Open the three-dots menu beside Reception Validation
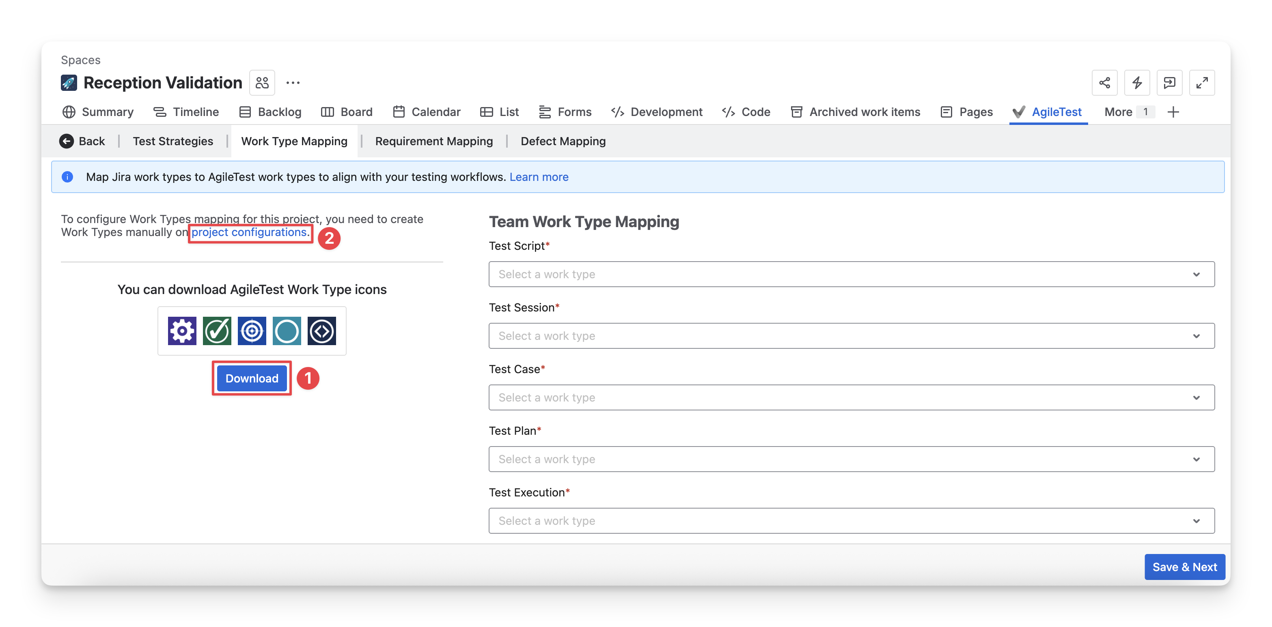The width and height of the screenshot is (1272, 627). click(293, 83)
